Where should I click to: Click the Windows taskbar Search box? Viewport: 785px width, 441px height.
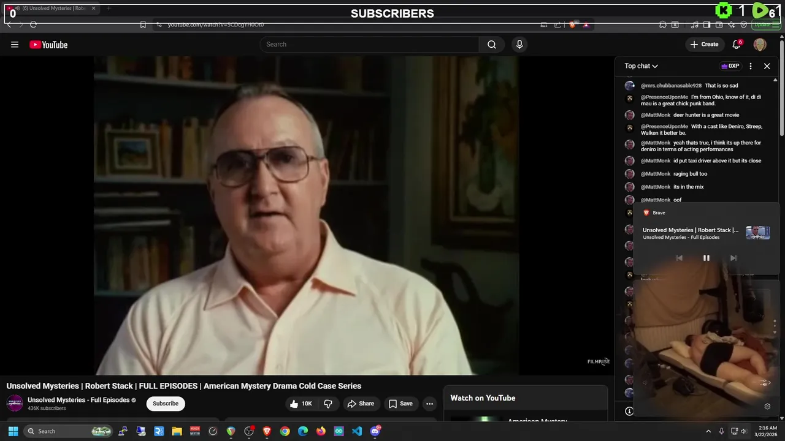[x=69, y=431]
